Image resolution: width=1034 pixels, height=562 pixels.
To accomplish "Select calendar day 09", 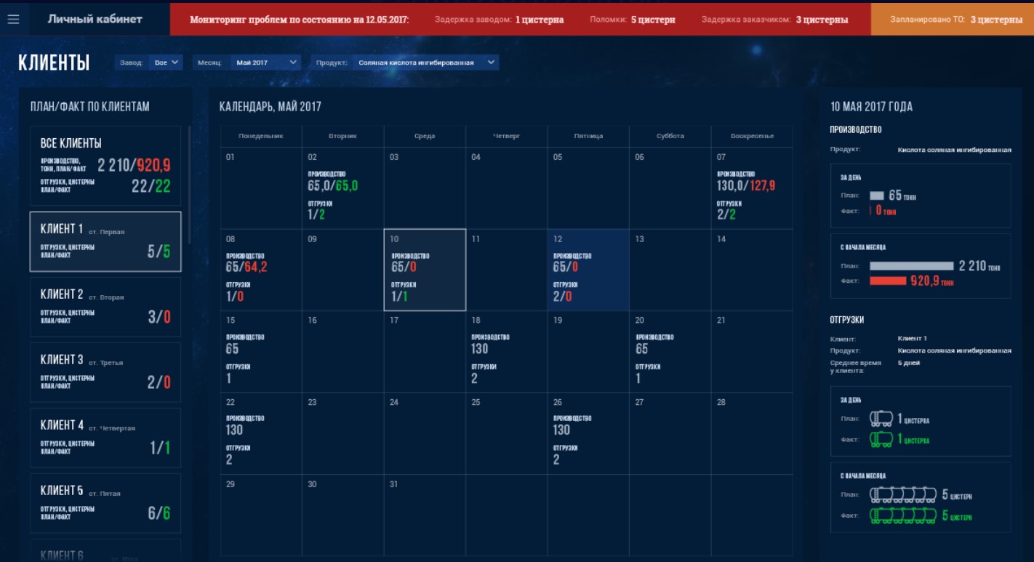I will [342, 270].
